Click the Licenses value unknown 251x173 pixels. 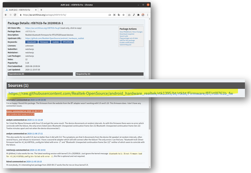[x=29, y=46]
